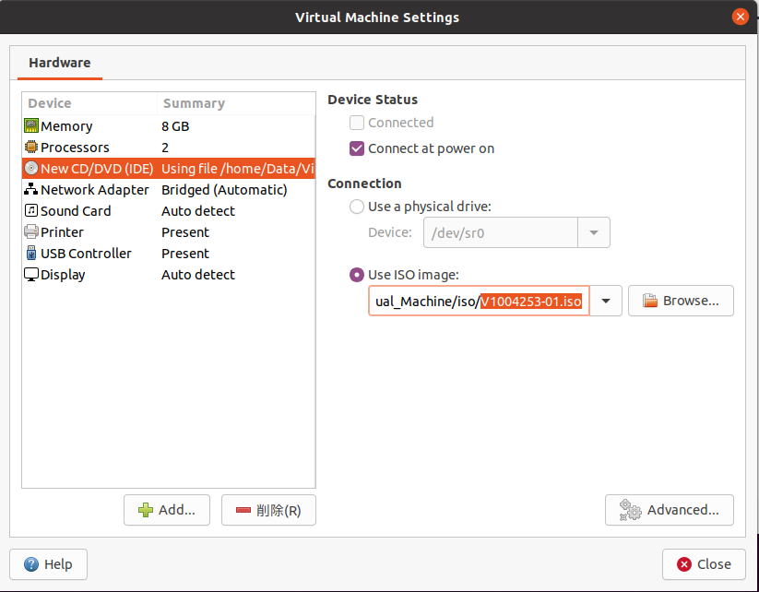
Task: Click the USB Controller icon
Action: (x=31, y=254)
